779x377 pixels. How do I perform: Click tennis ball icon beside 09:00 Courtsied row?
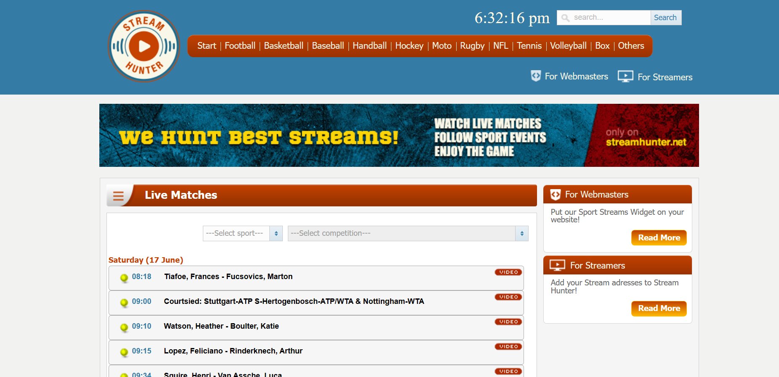point(124,303)
